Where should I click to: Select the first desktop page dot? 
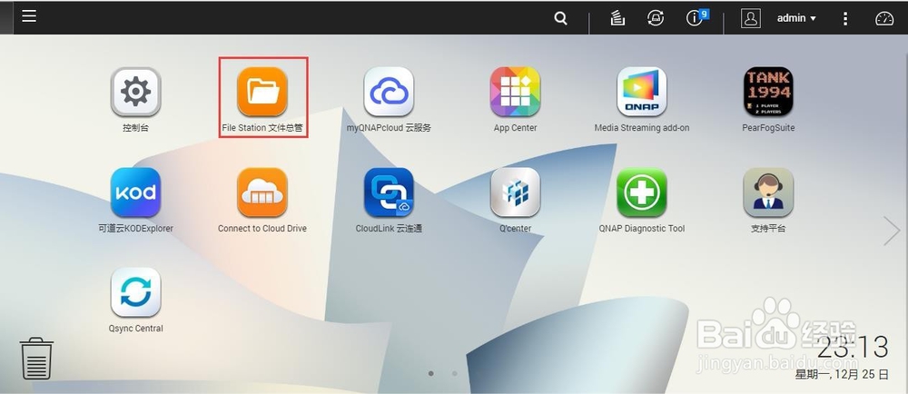430,374
